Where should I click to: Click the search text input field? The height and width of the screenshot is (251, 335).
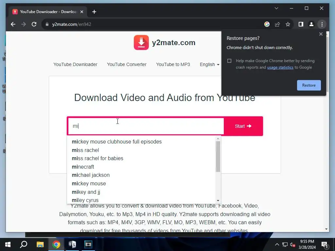click(146, 126)
